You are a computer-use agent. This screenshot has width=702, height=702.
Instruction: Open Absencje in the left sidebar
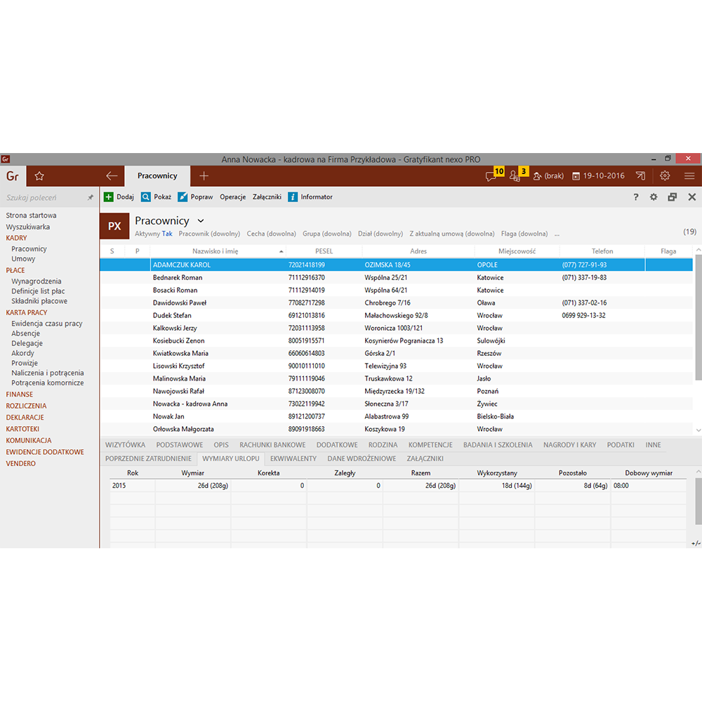(27, 333)
